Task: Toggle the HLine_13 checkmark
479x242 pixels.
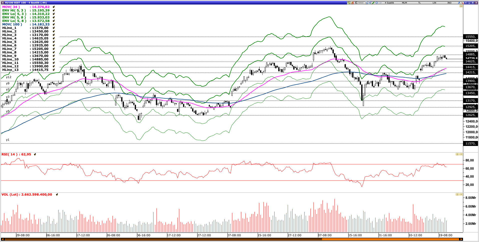Action: point(54,70)
